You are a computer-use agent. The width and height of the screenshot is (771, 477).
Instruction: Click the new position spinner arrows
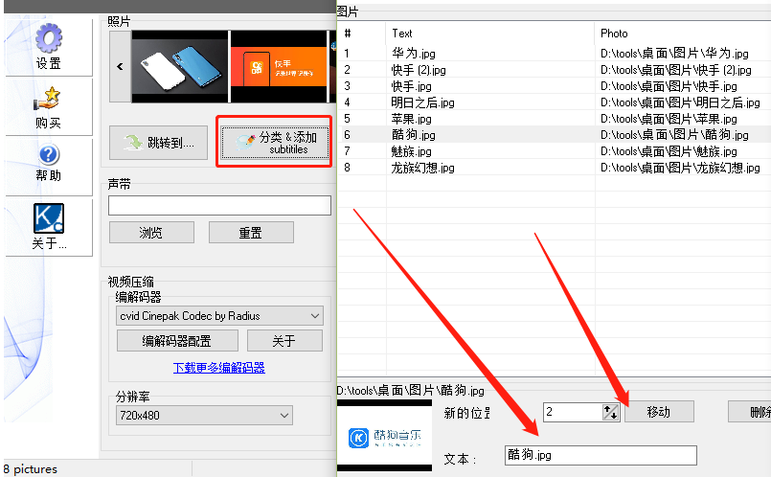pyautogui.click(x=611, y=412)
